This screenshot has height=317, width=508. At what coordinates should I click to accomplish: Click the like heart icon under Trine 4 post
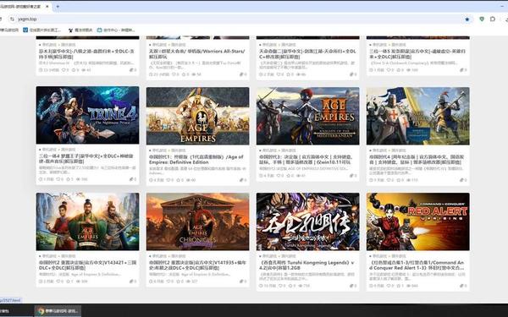(58, 179)
